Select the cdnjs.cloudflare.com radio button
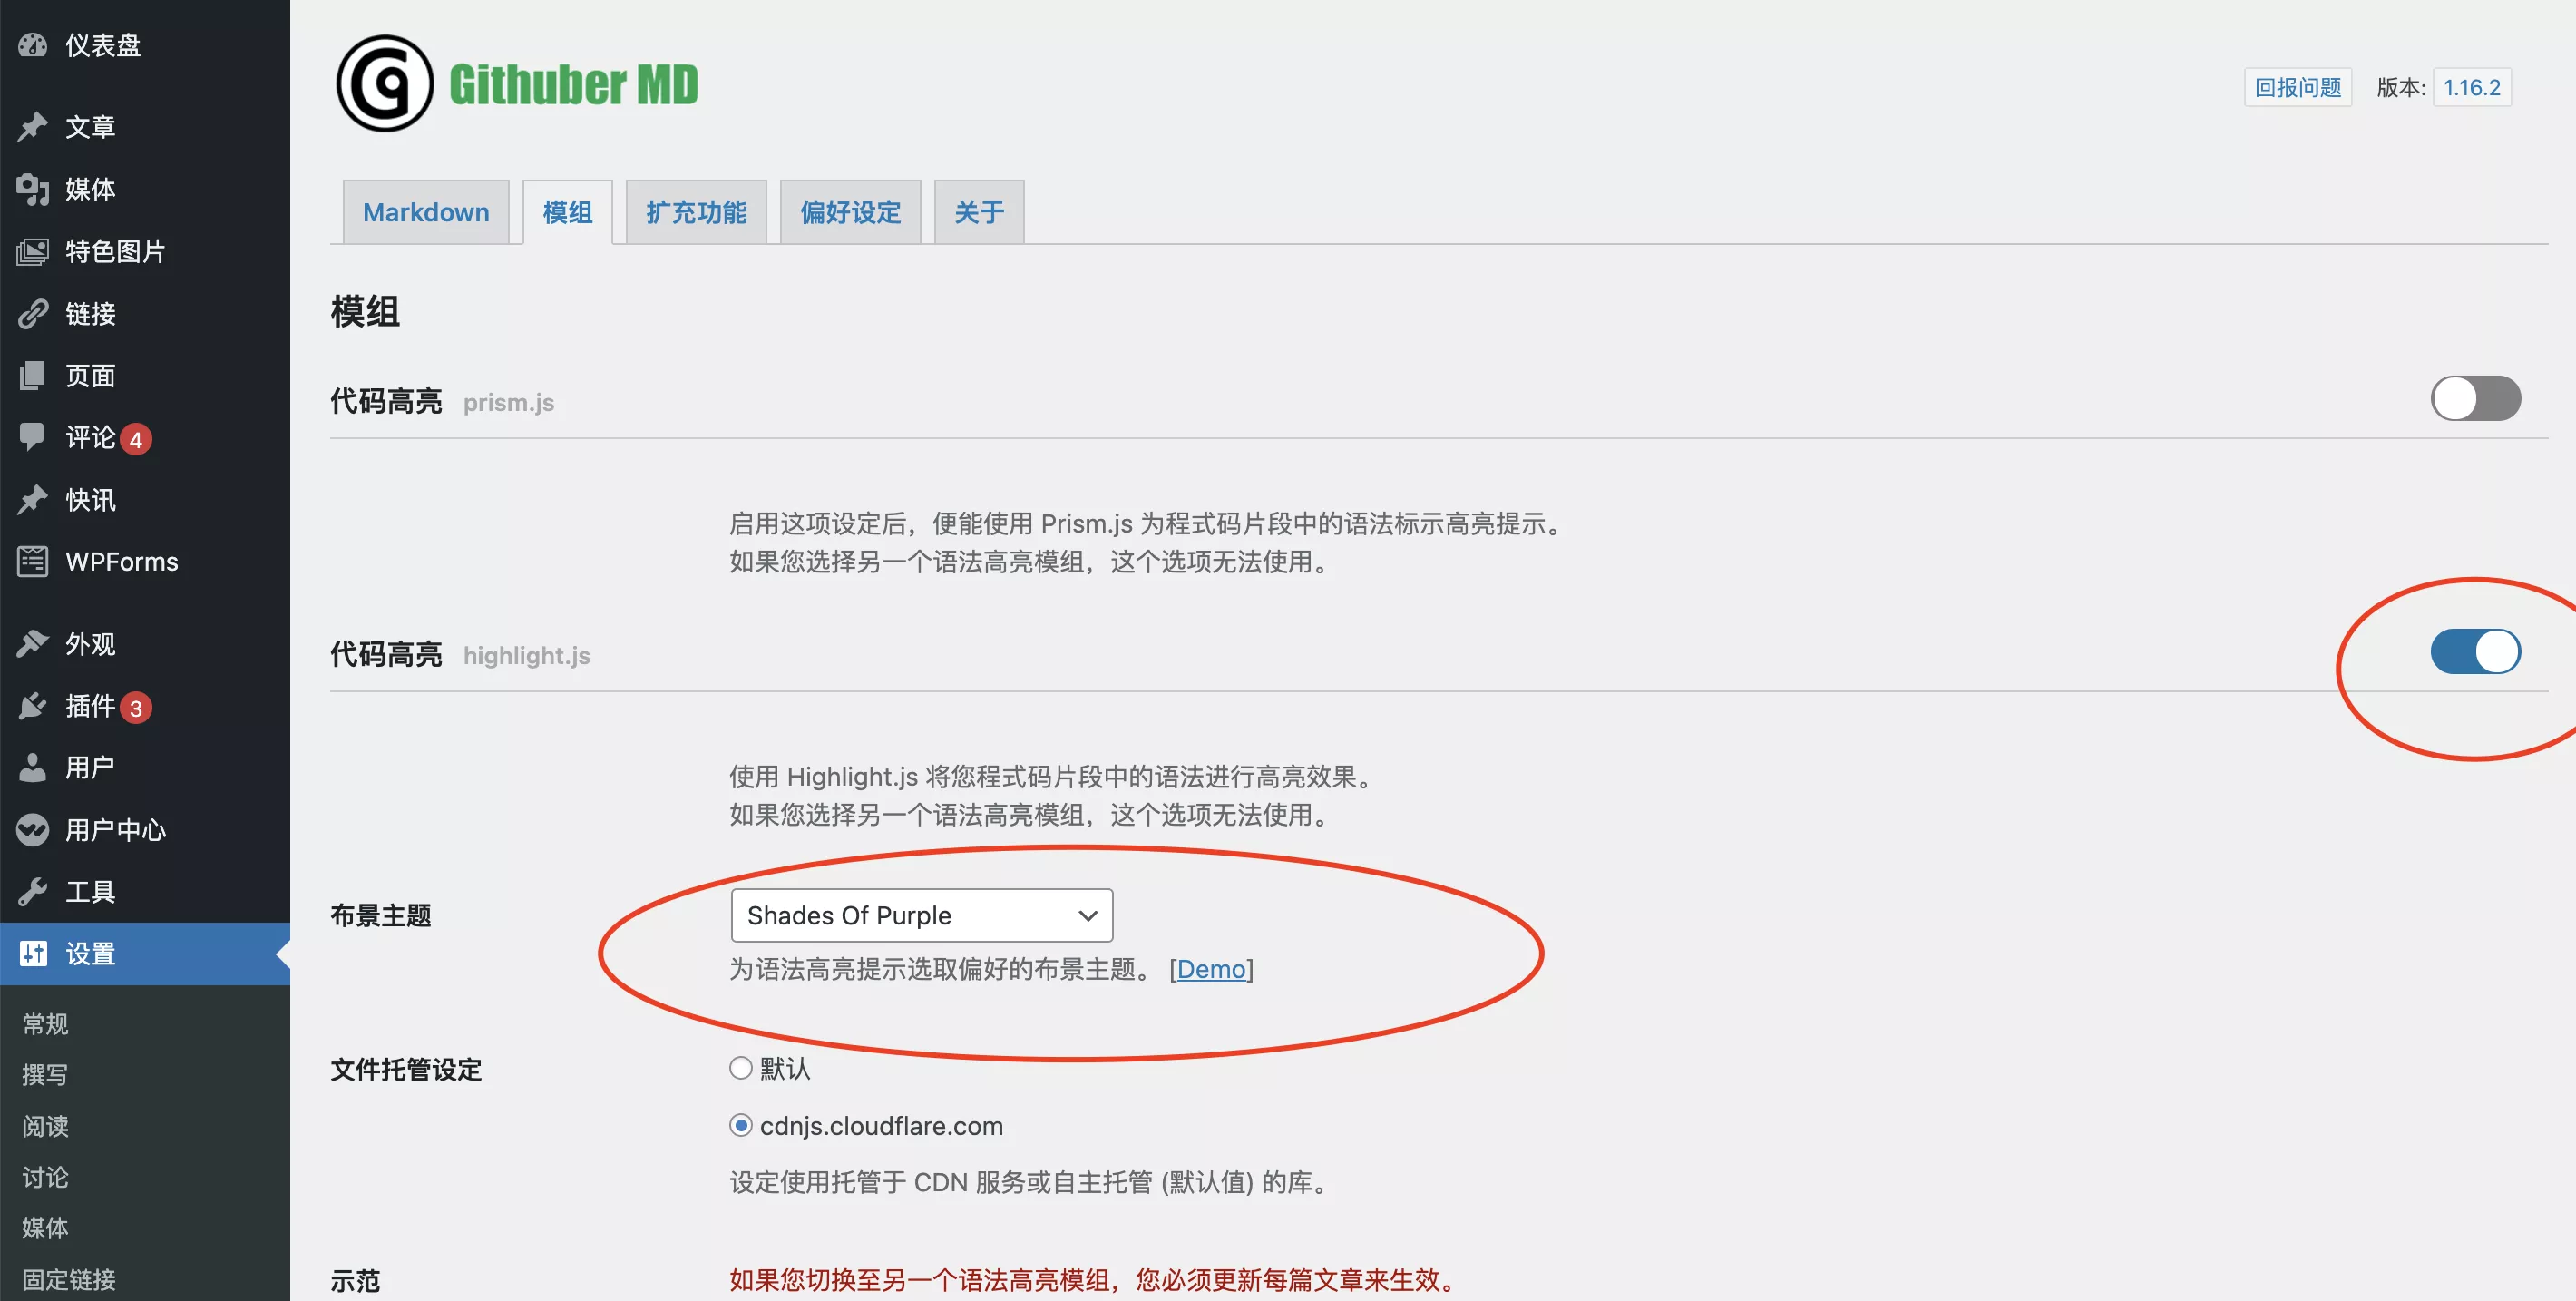This screenshot has width=2576, height=1301. click(x=740, y=1126)
